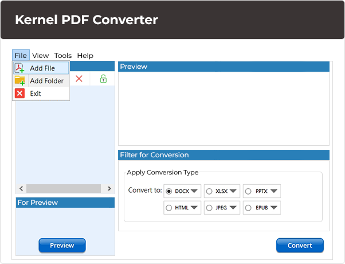The height and width of the screenshot is (264, 345).
Task: Click the blue Preview button
Action: point(62,245)
